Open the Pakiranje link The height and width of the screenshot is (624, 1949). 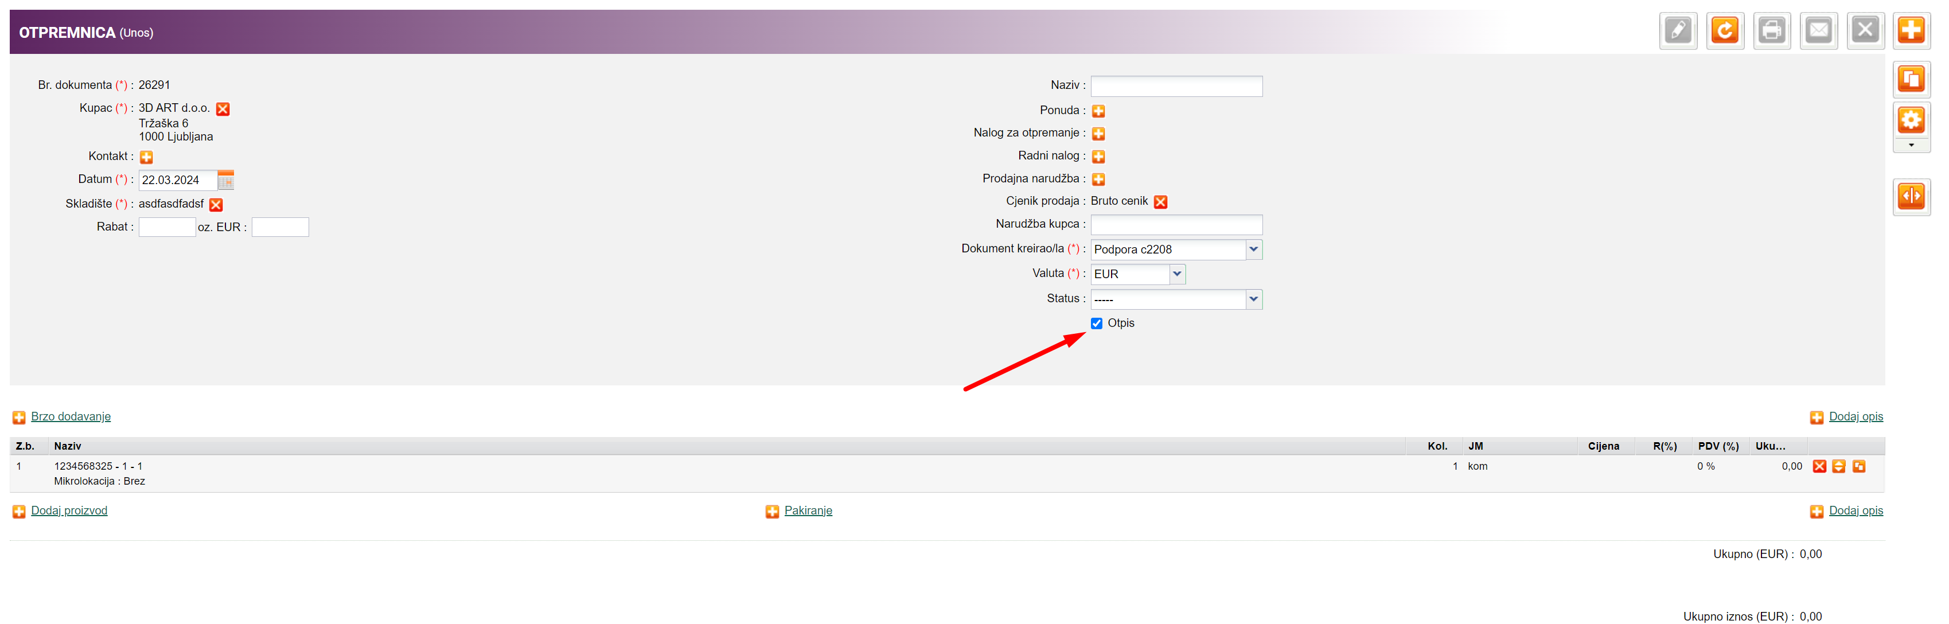coord(807,510)
